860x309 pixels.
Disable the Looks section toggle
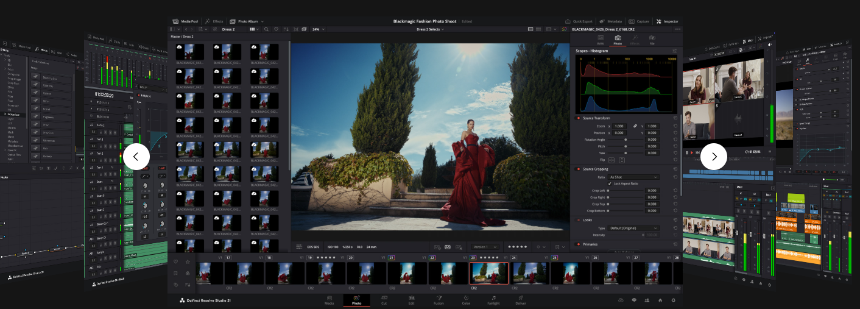(x=578, y=220)
